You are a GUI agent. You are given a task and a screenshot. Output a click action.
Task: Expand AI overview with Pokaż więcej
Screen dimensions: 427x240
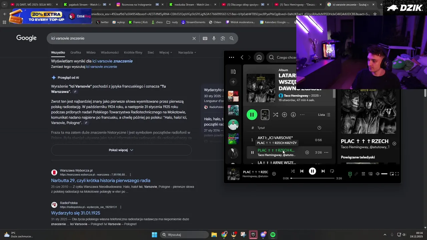tap(121, 150)
